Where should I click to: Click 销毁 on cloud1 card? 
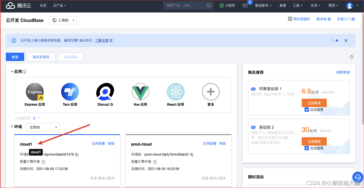[111, 144]
